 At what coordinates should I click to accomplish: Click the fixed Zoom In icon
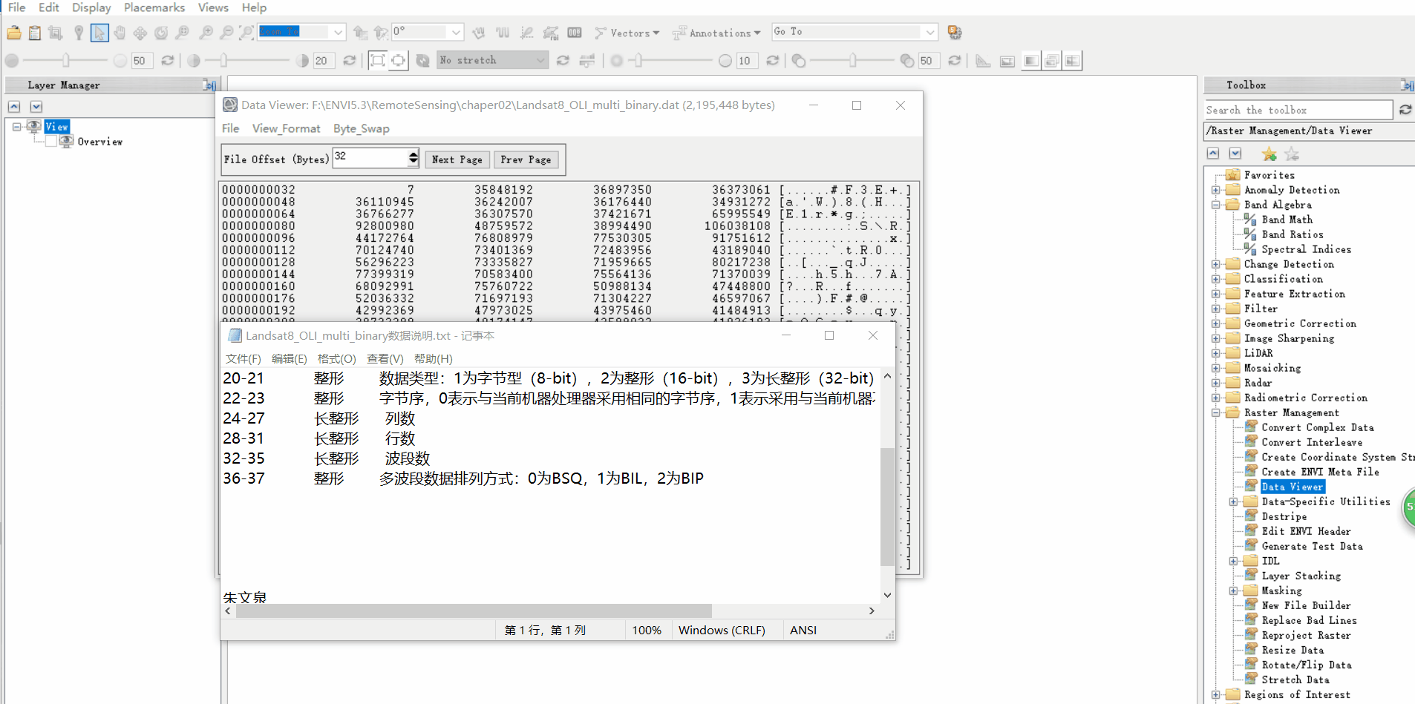pos(206,33)
